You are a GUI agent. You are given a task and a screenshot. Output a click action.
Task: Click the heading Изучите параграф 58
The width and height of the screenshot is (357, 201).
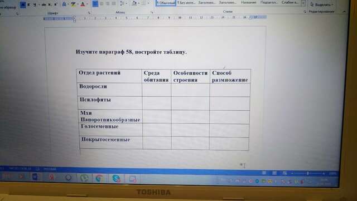click(104, 52)
